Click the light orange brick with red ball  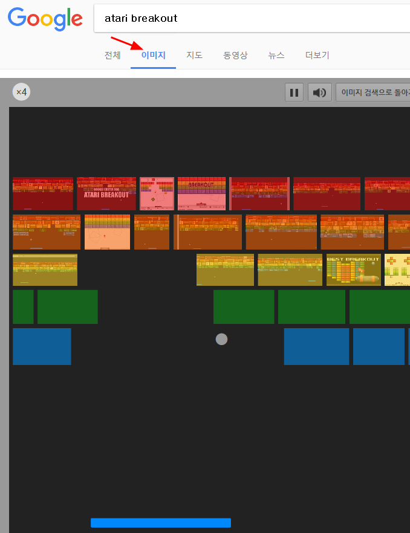107,232
